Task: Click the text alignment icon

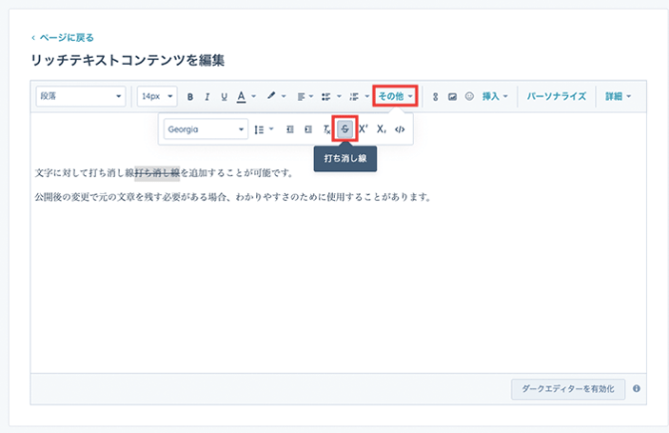Action: [302, 97]
